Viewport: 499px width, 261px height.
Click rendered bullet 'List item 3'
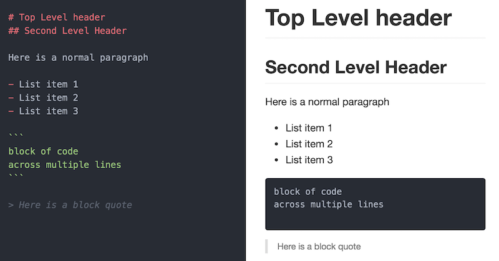point(309,160)
